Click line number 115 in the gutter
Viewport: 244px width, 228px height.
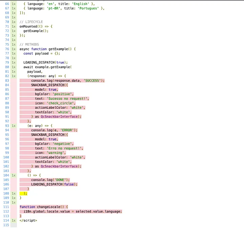click(x=6, y=225)
